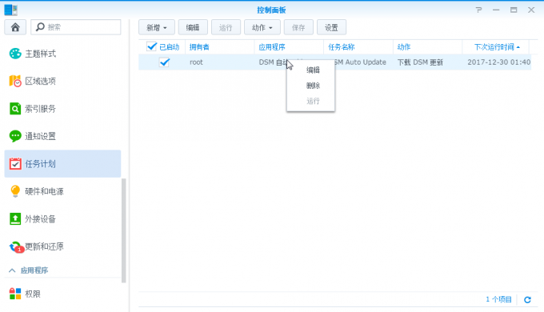The height and width of the screenshot is (312, 544).
Task: Open the 动作 action dropdown
Action: tap(262, 27)
